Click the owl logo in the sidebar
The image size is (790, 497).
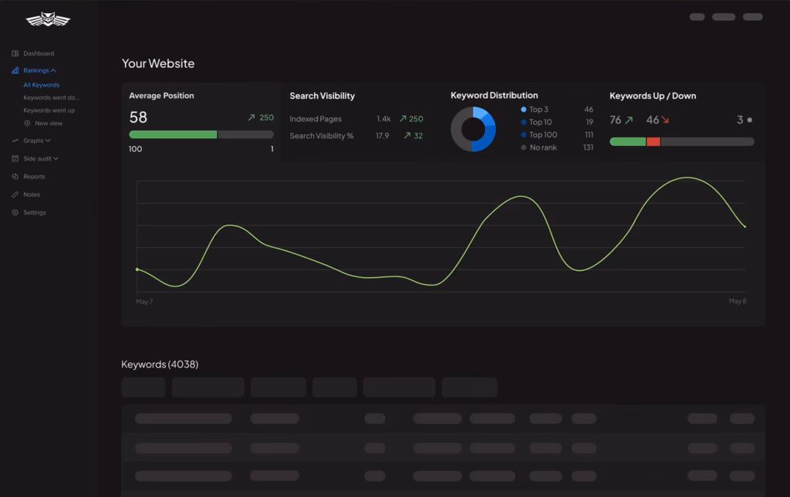[47, 19]
